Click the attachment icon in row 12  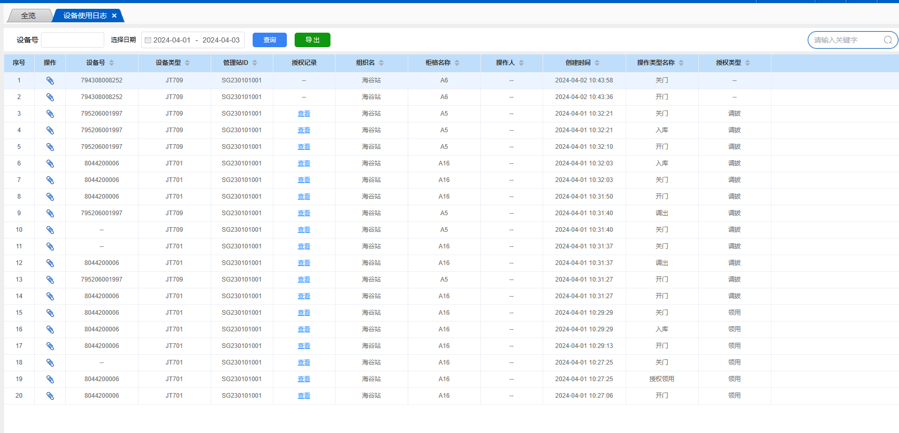pyautogui.click(x=50, y=263)
